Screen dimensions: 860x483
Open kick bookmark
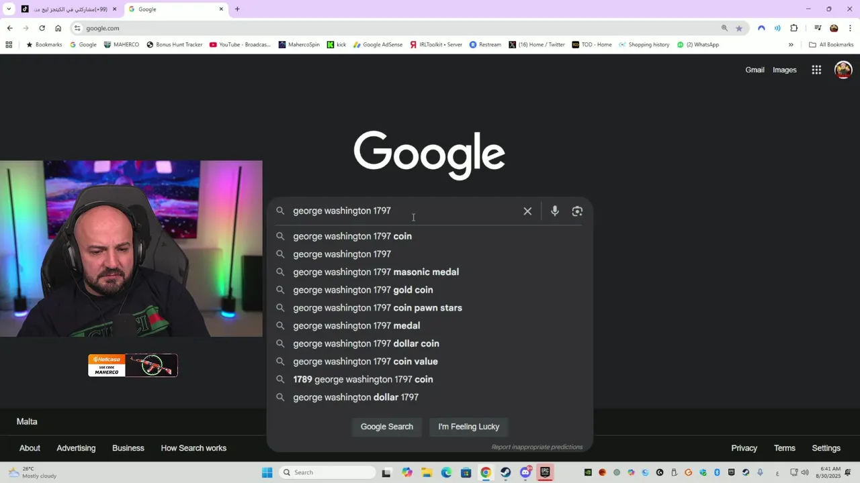click(x=337, y=45)
